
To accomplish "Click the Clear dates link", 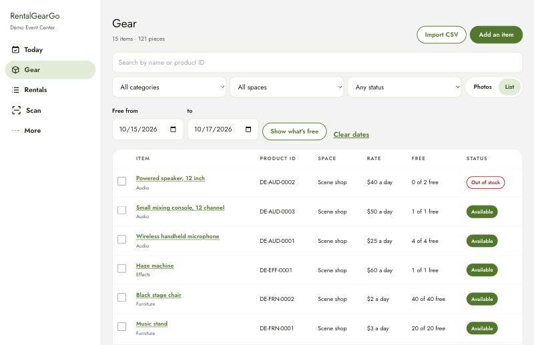I will tap(351, 135).
